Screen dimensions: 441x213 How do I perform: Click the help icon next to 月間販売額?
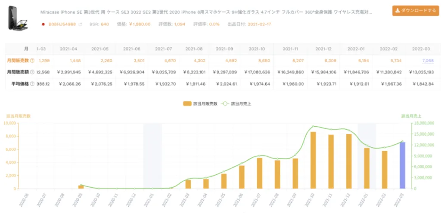[x=32, y=72]
